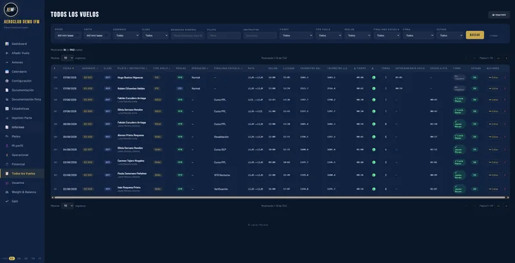Click the Salir logout icon
This screenshot has height=263, width=515.
pyautogui.click(x=7, y=201)
